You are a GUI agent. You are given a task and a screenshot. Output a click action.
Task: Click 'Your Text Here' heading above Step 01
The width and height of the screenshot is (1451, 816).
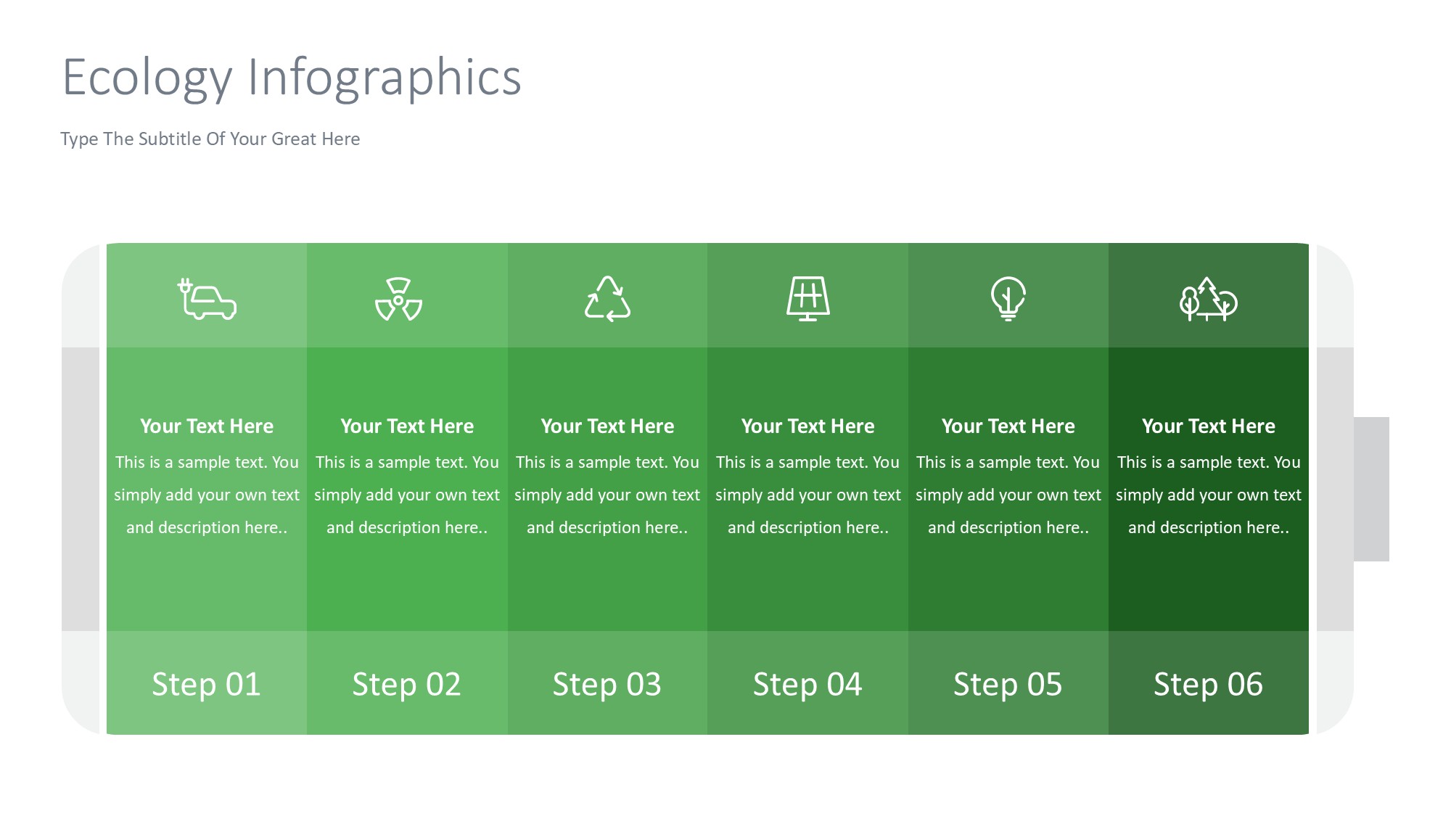pos(207,426)
